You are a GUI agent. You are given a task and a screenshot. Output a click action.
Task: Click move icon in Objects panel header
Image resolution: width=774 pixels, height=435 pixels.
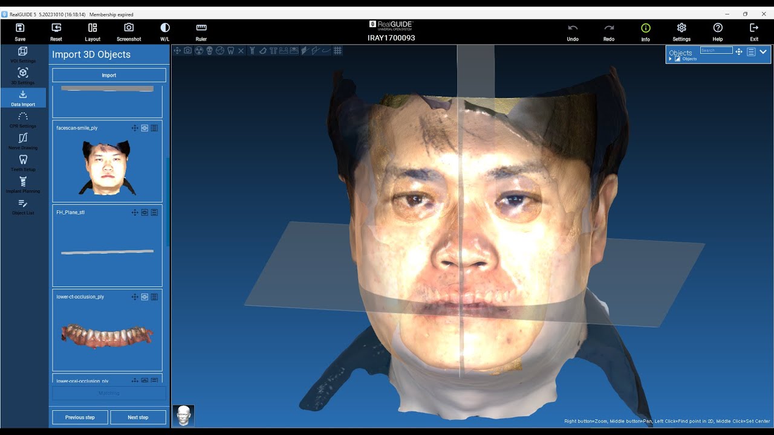739,52
